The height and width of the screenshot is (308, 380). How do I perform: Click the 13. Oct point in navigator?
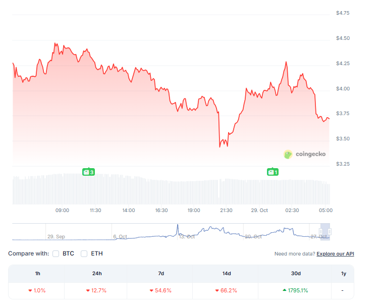coord(186,236)
